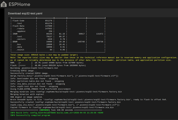Select the Total image size log line
178x120 pixels.
44,55
